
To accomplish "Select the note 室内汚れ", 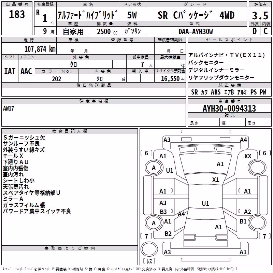I will (13, 174).
